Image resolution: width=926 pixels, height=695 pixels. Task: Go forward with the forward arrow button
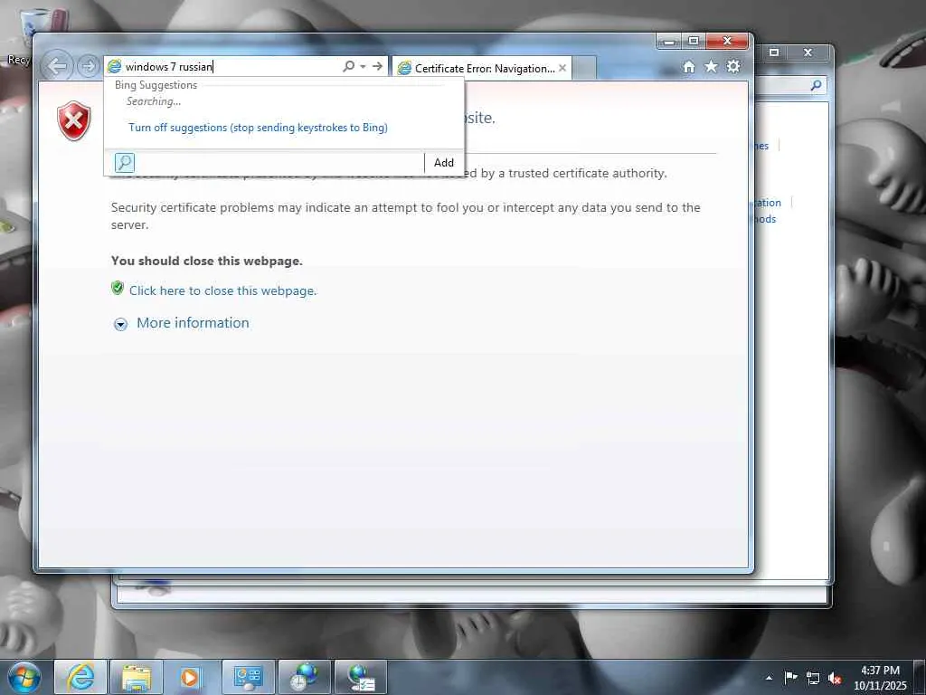88,65
